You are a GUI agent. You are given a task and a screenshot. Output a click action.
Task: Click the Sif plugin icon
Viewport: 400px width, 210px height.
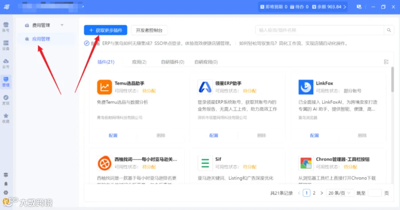(205, 163)
